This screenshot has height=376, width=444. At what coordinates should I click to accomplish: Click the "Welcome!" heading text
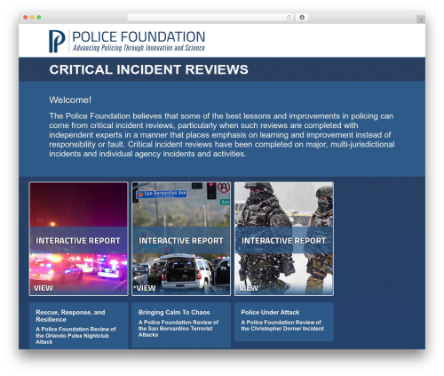(70, 100)
